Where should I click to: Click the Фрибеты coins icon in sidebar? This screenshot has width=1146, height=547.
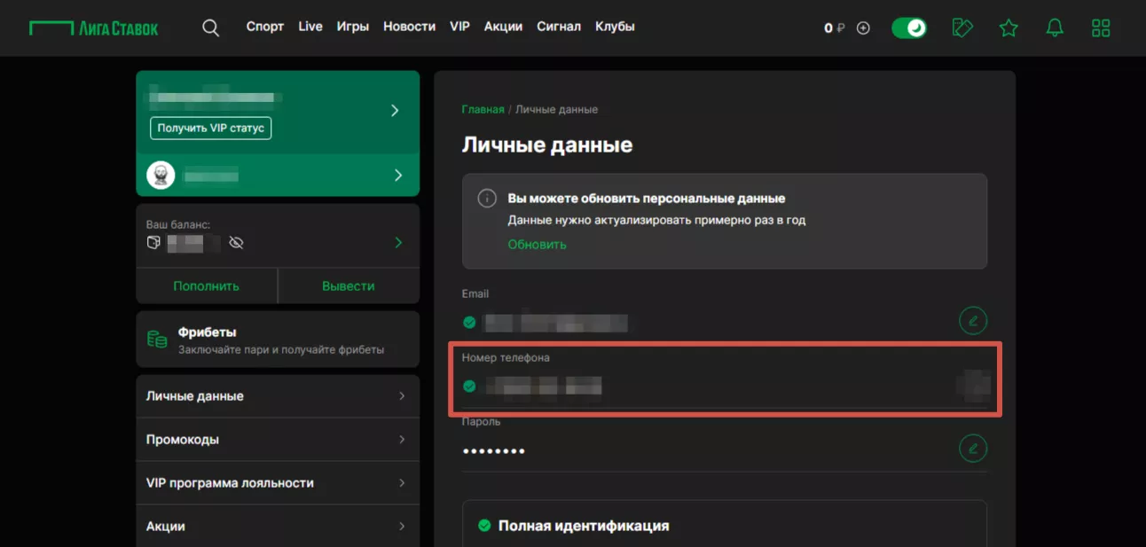[x=156, y=338]
